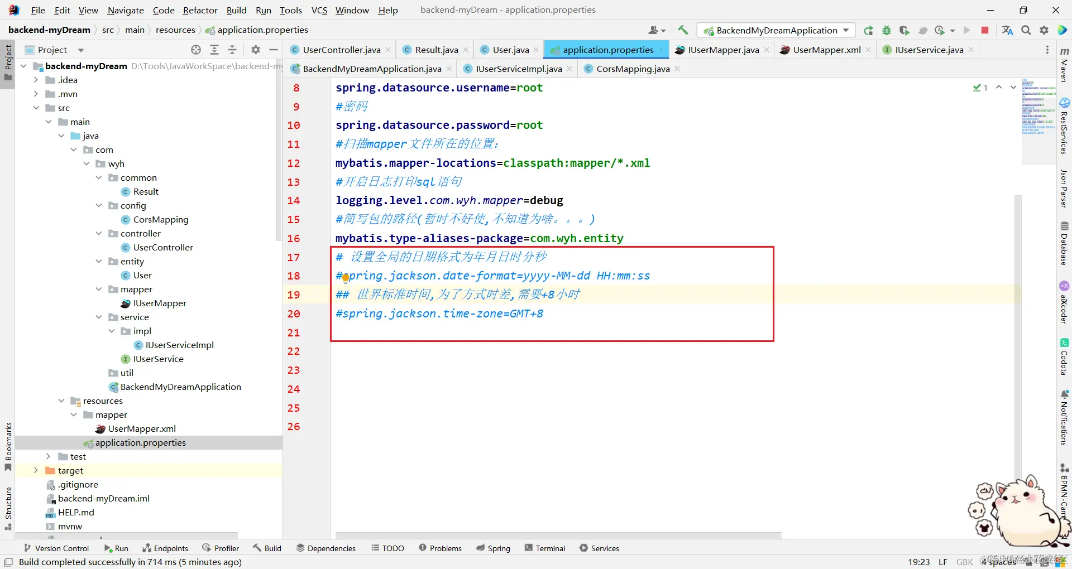Open the Translate tool icon
Screen dimensions: 1072x569
[x=1007, y=30]
